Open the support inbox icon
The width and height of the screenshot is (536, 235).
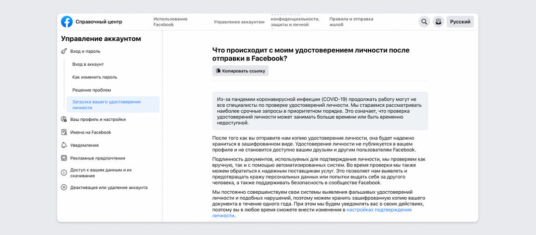[x=438, y=21]
